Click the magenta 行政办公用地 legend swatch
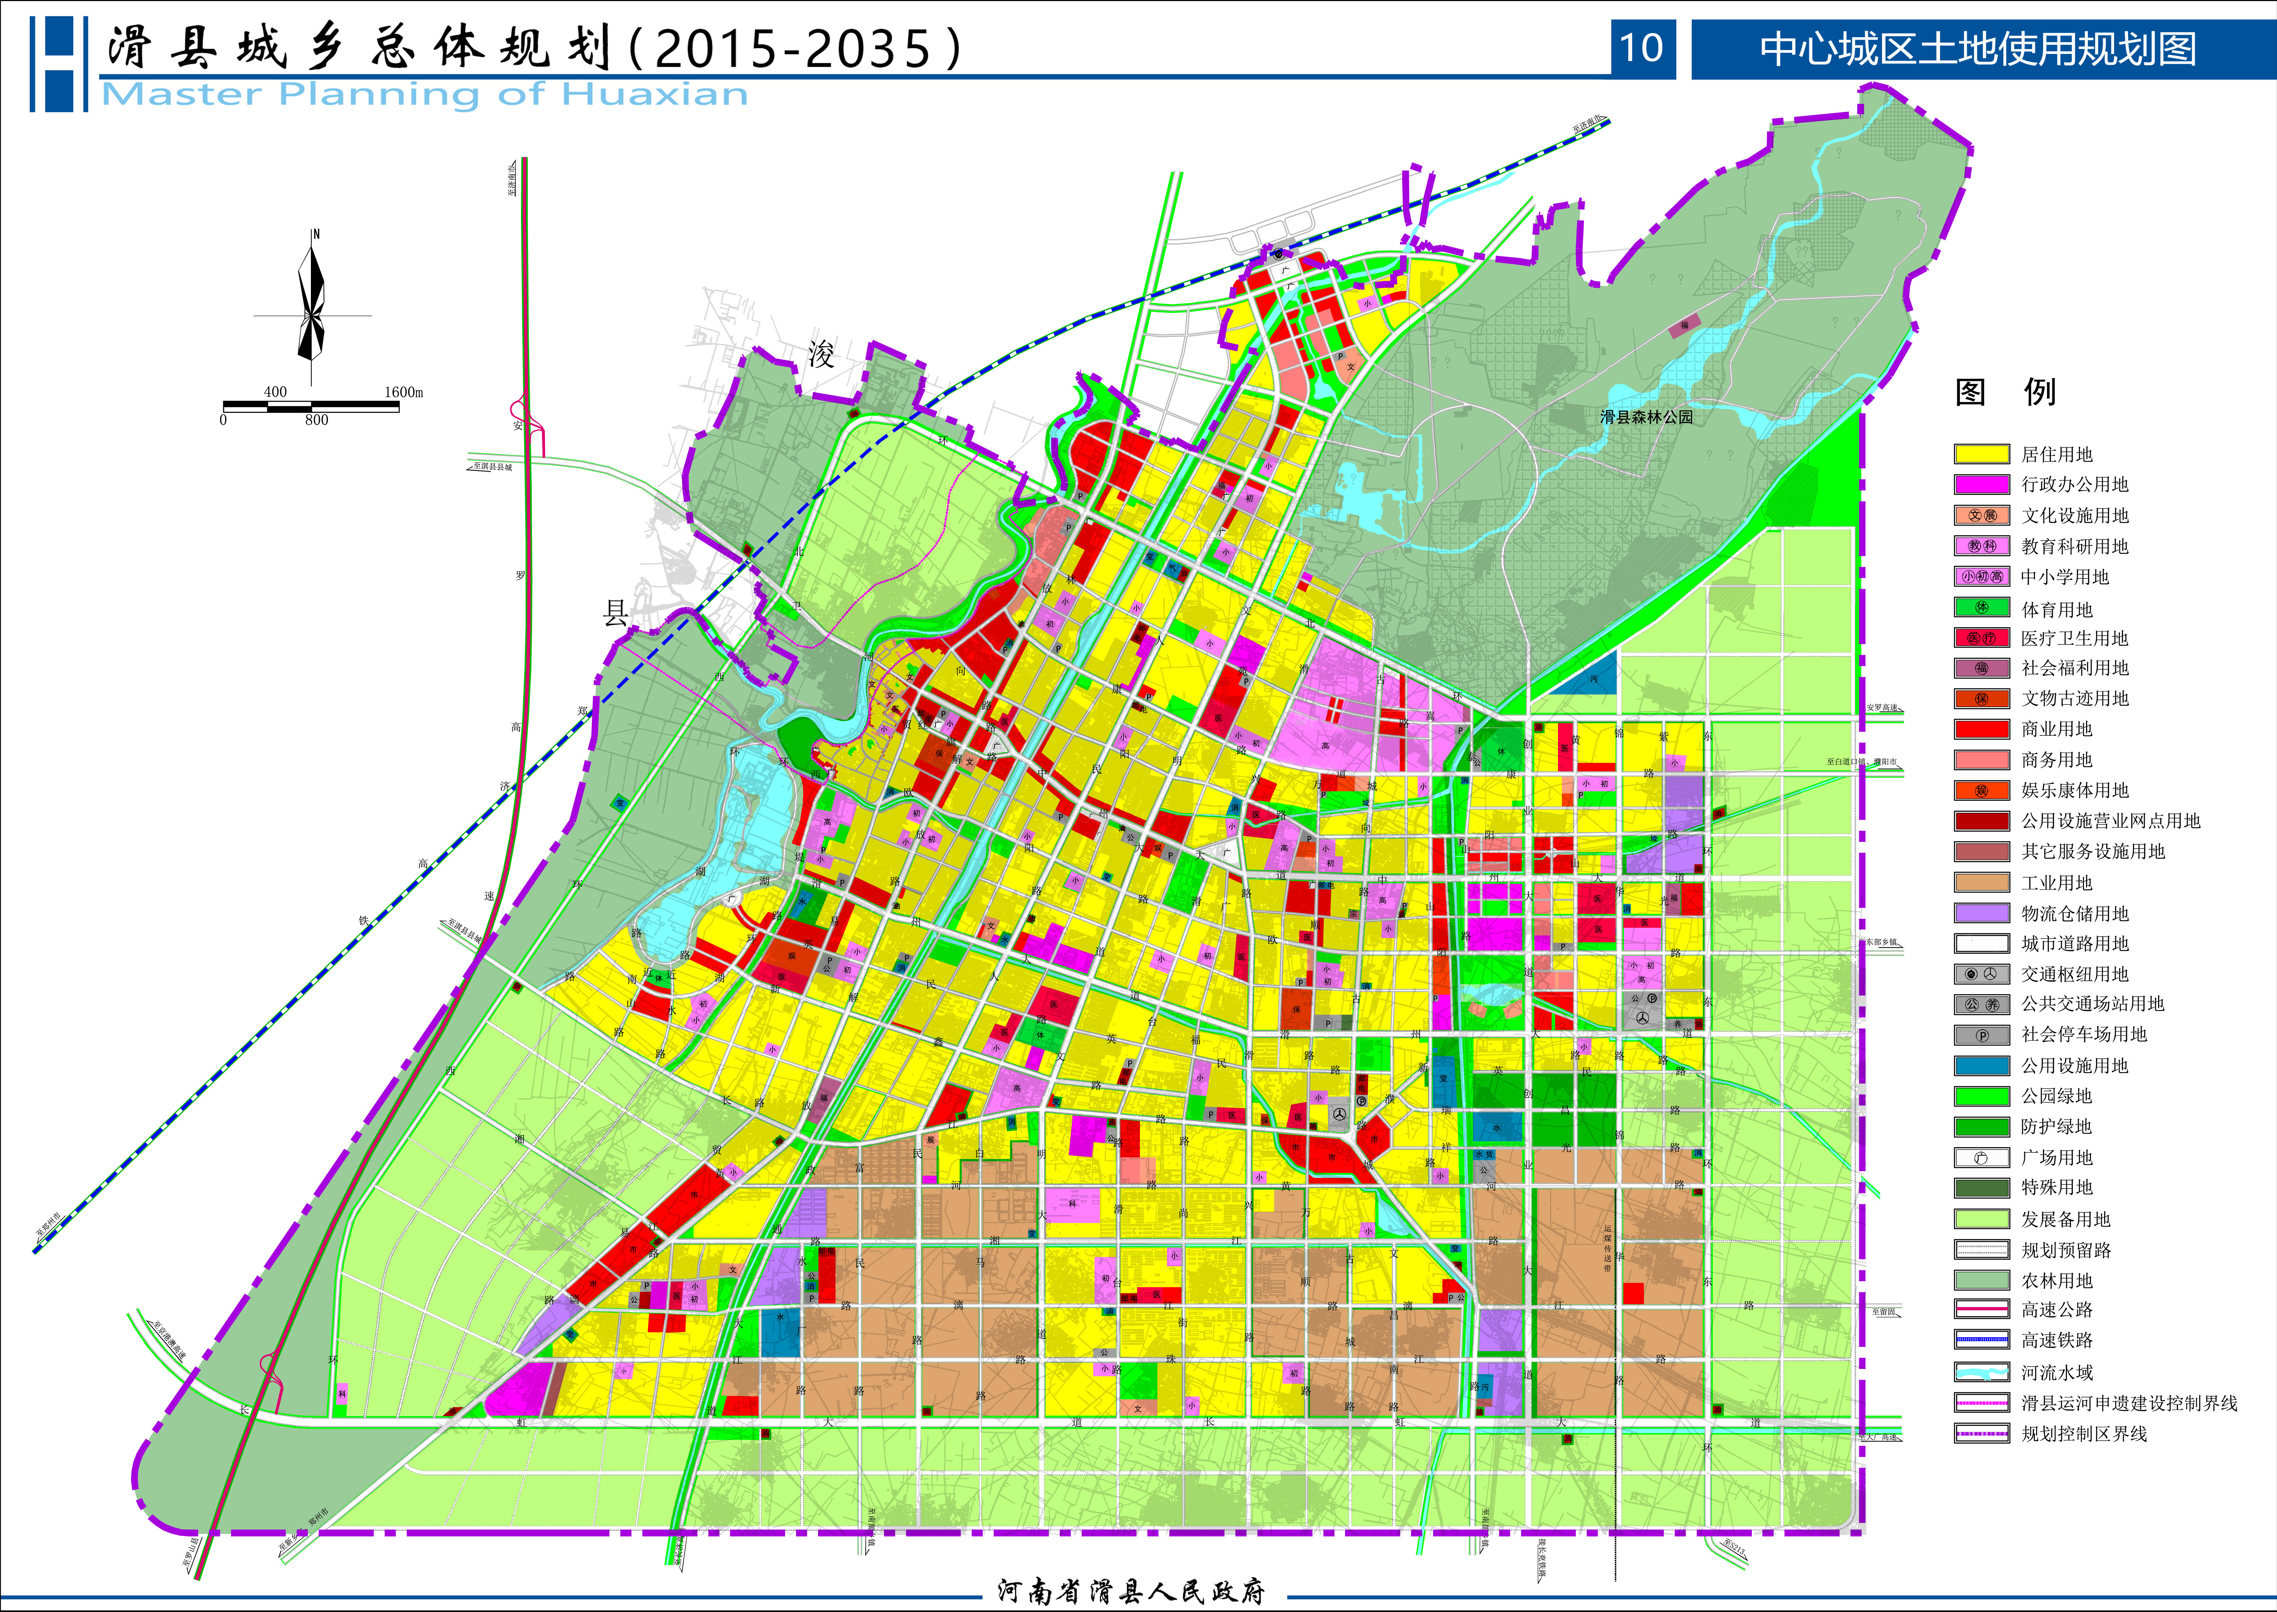 (1981, 484)
